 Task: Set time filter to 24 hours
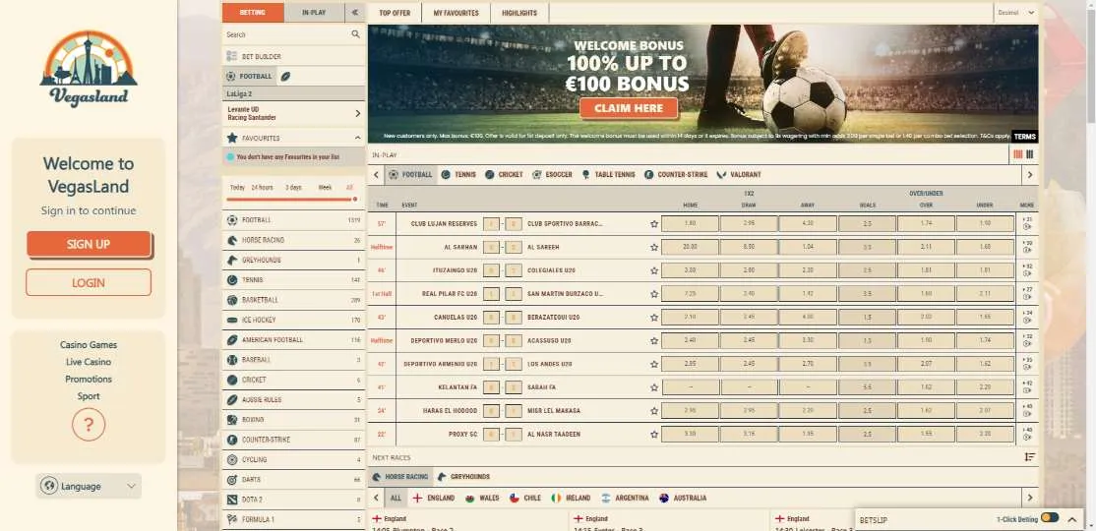262,187
